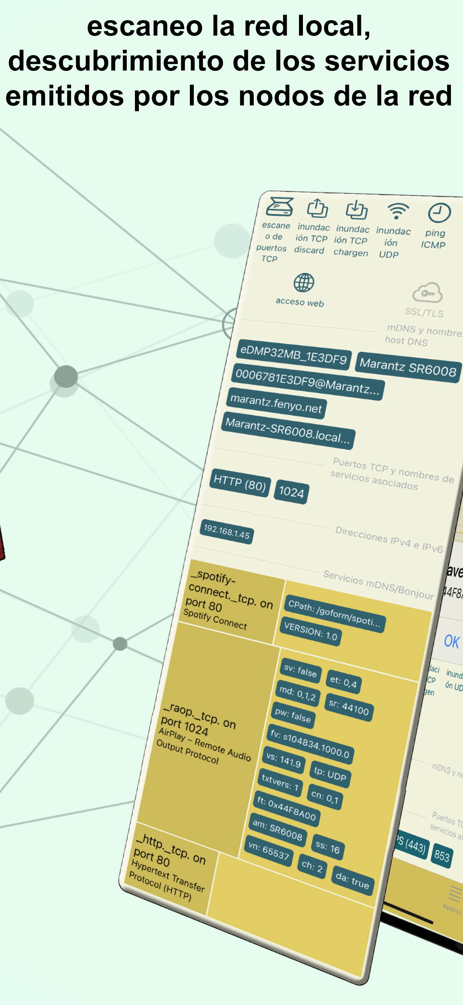Image resolution: width=463 pixels, height=1005 pixels.
Task: Select the HTTP (80) port tag
Action: (x=240, y=483)
